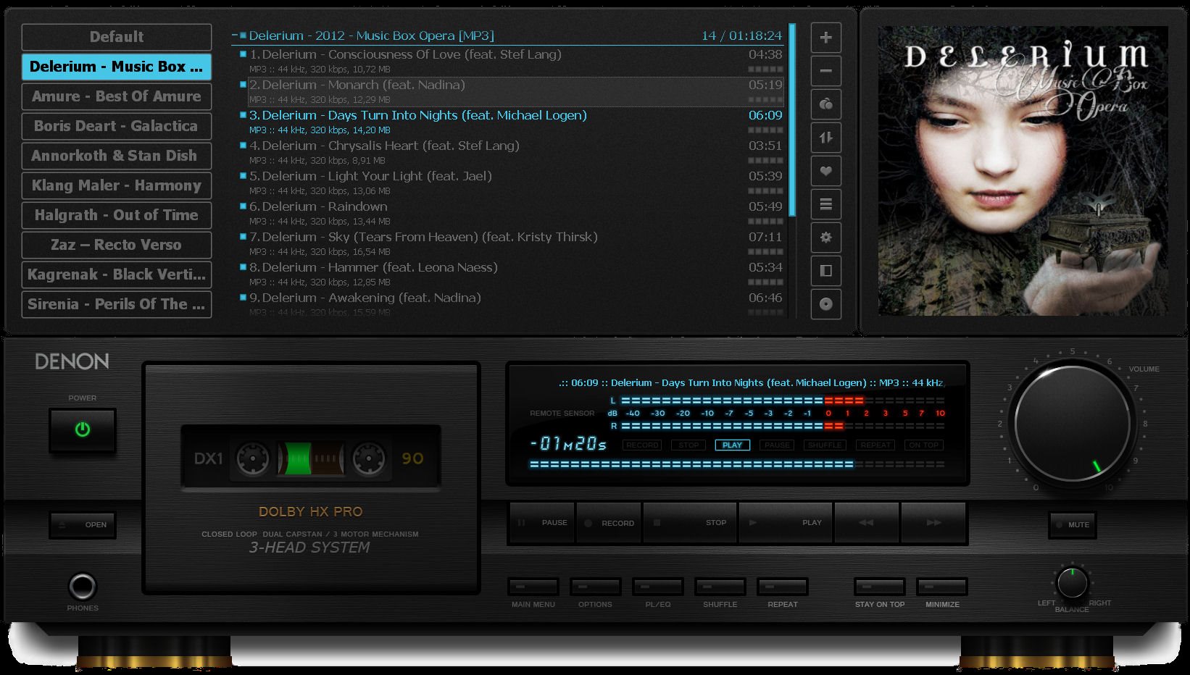The width and height of the screenshot is (1190, 675).
Task: Toggle the REPEAT button on the deck
Action: (782, 586)
